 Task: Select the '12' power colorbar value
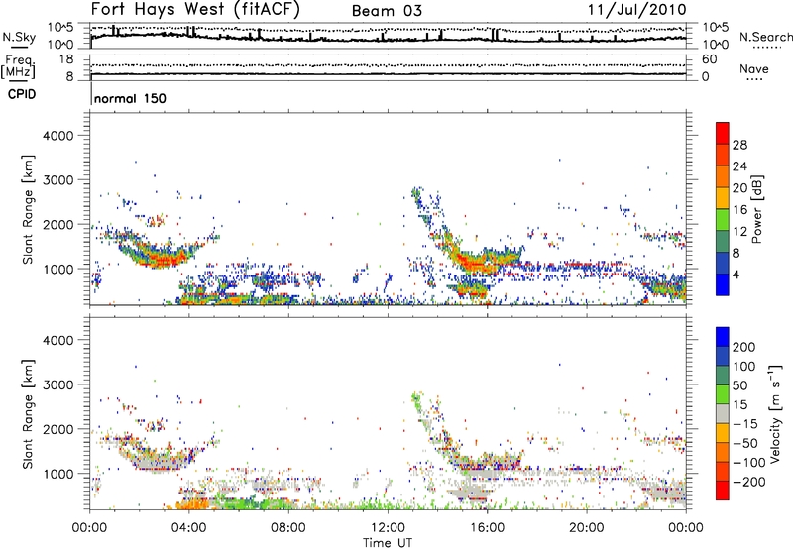click(x=739, y=232)
